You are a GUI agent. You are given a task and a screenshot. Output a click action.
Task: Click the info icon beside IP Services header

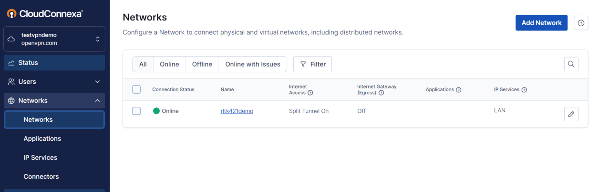click(524, 90)
